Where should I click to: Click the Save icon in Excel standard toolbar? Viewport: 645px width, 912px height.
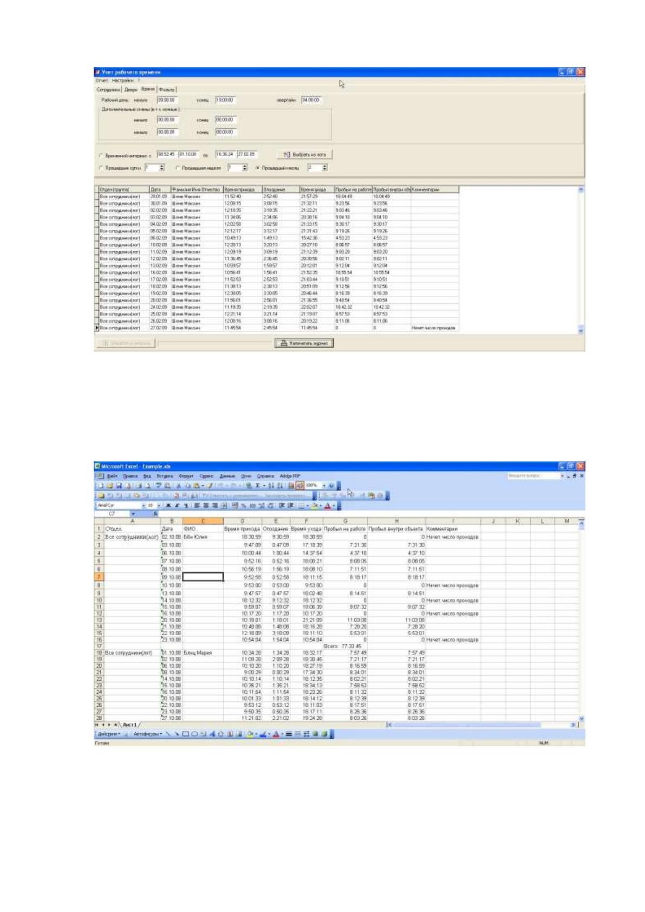[x=117, y=486]
